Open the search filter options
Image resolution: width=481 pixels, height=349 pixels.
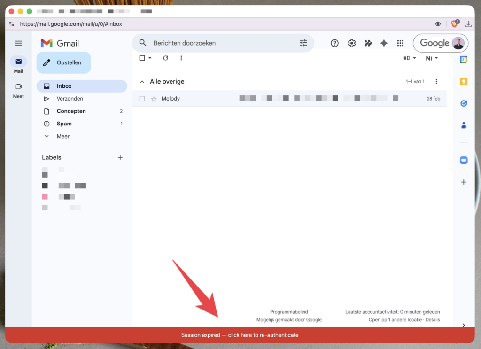click(x=303, y=43)
